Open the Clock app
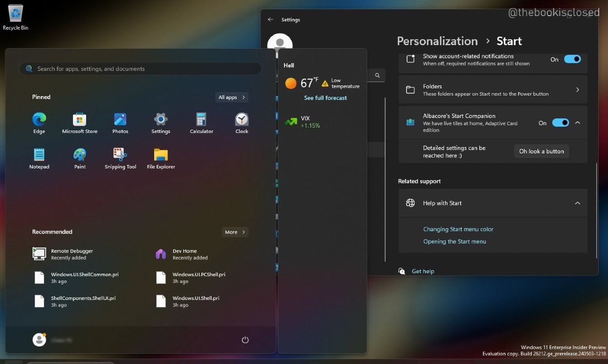This screenshot has width=608, height=364. coord(241,122)
